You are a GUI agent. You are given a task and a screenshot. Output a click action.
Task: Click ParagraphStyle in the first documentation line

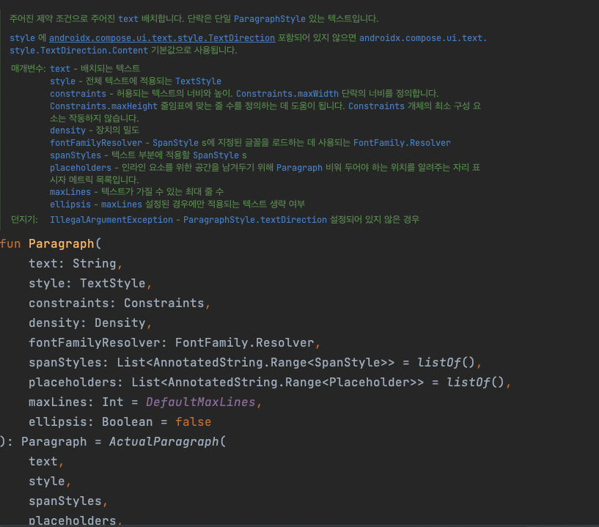pyautogui.click(x=270, y=19)
